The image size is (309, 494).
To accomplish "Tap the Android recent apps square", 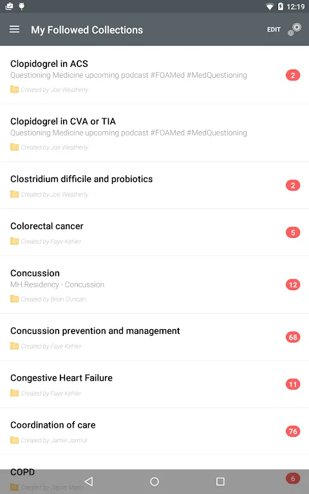I will point(220,481).
